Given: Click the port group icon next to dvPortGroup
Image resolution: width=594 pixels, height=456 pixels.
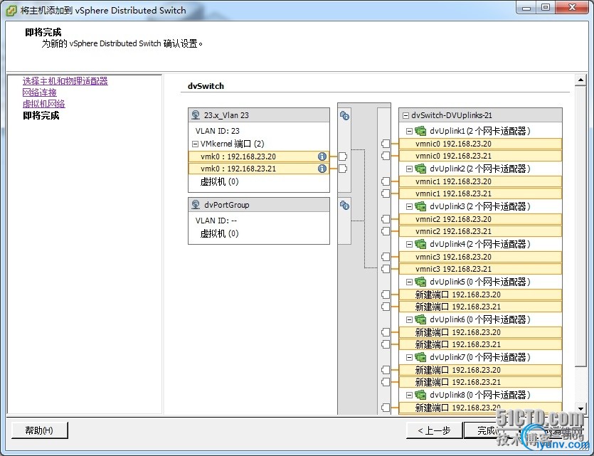Looking at the screenshot, I should tap(344, 206).
